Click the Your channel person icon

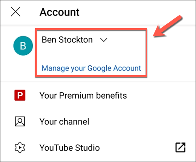(x=20, y=121)
